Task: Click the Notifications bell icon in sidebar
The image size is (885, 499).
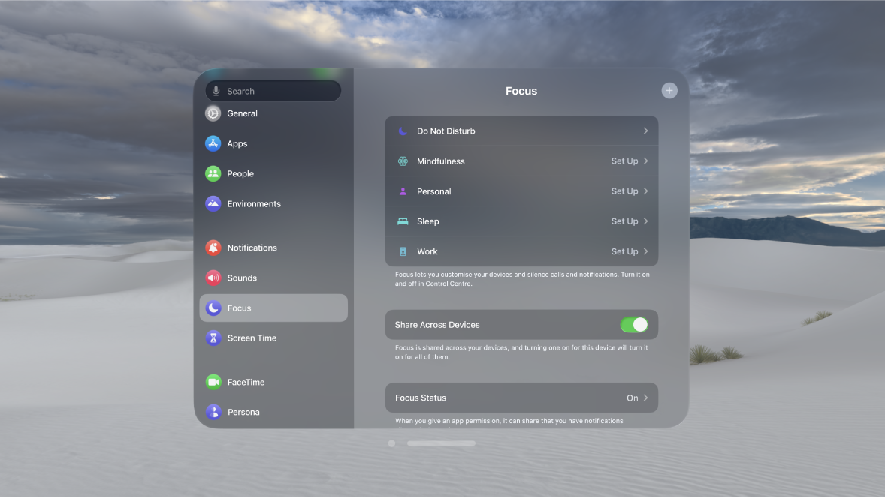Action: coord(213,248)
